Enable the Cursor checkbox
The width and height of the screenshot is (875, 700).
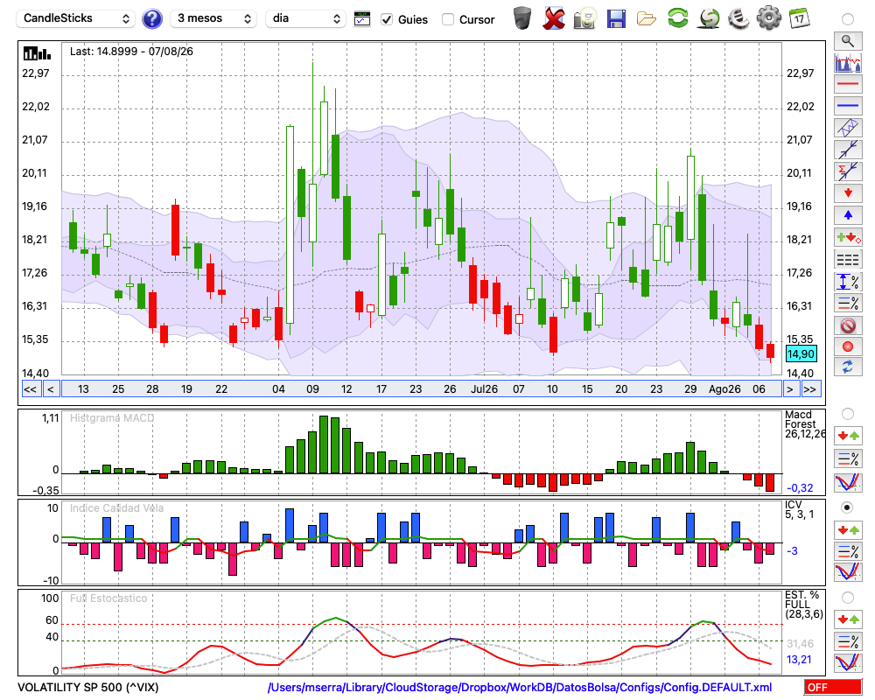pos(447,19)
